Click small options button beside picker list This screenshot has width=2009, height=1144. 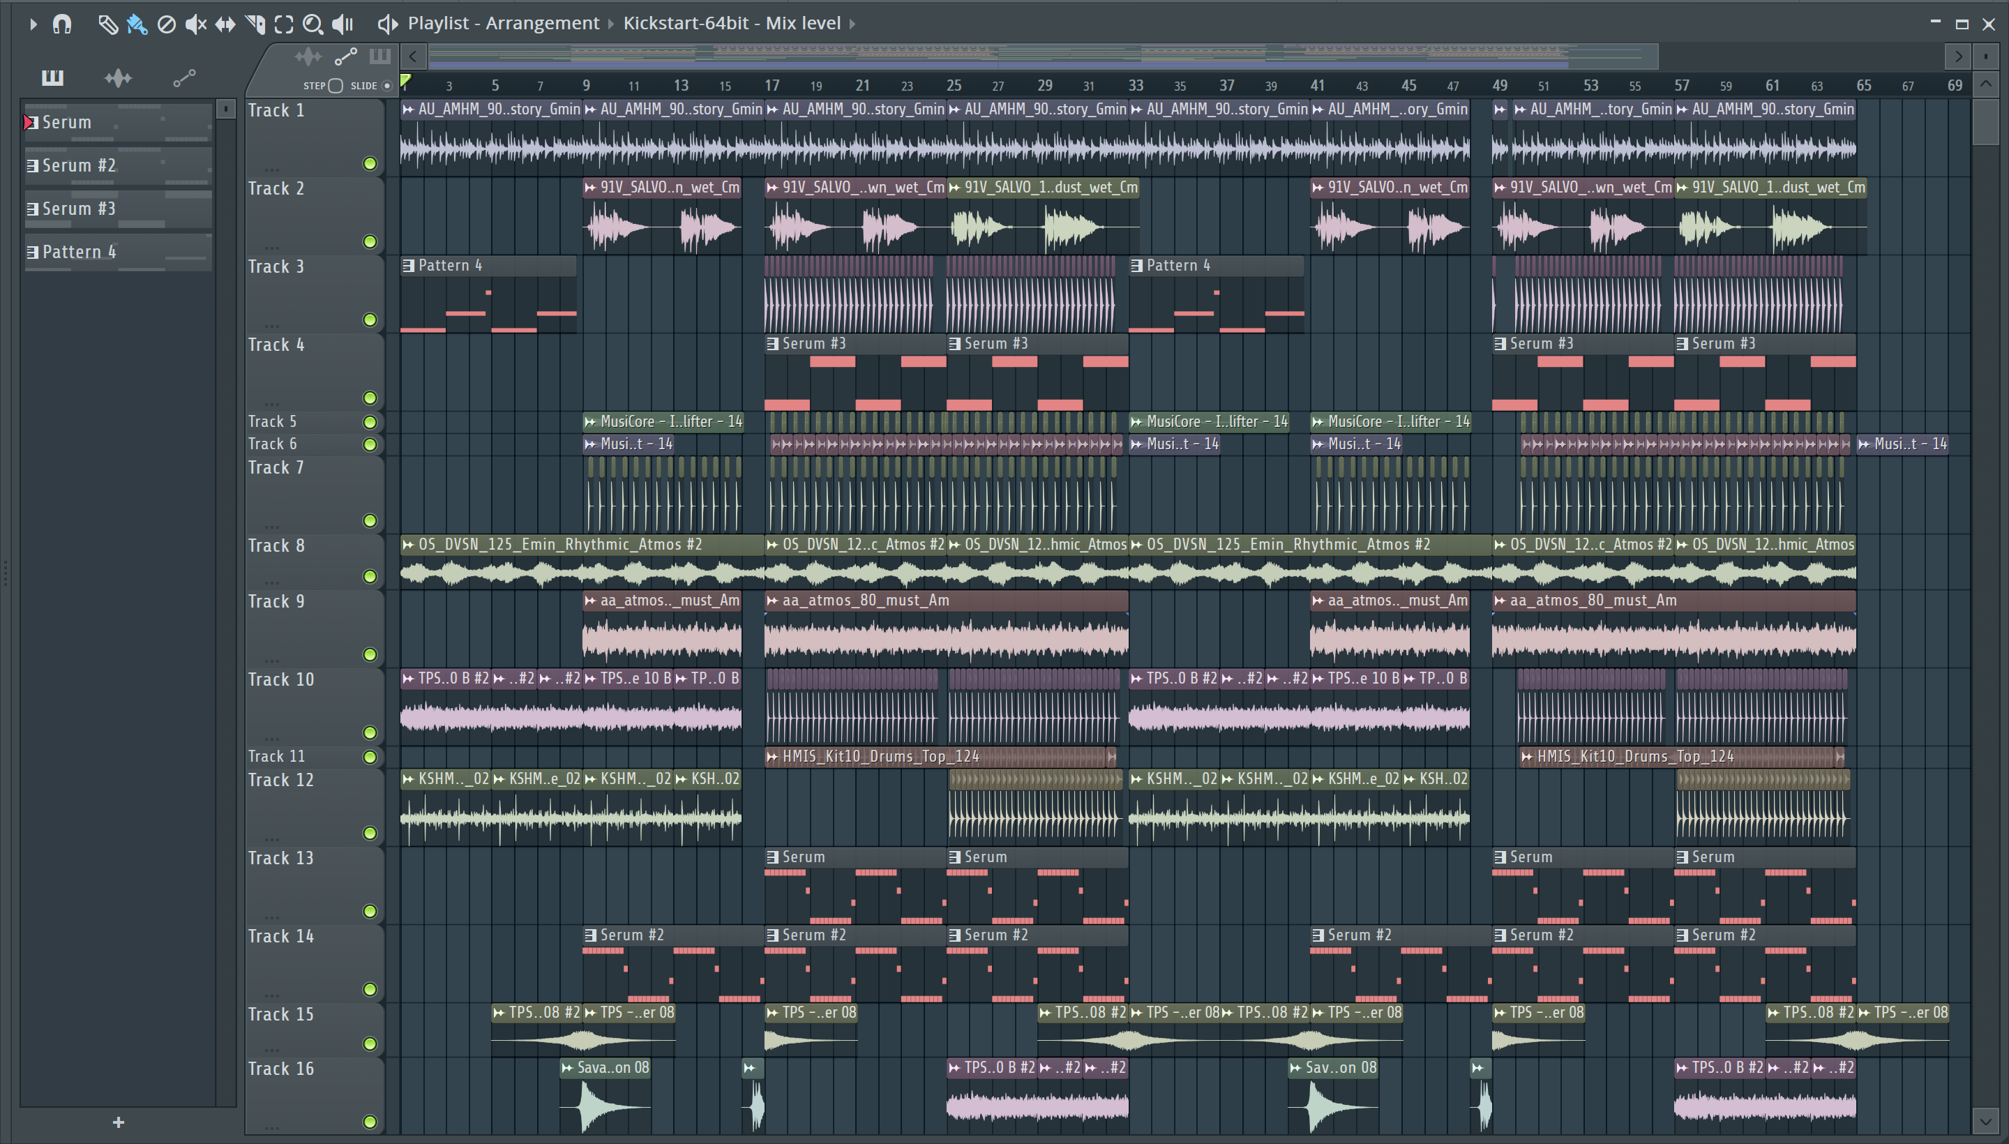(x=225, y=108)
